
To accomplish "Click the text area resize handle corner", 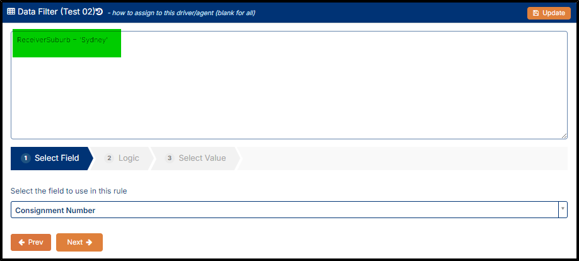I will coord(564,136).
